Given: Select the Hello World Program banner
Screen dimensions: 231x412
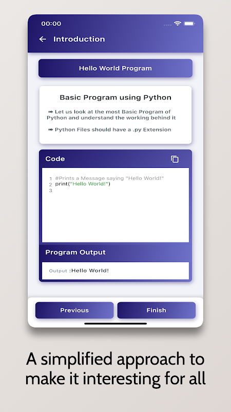Looking at the screenshot, I should 115,68.
